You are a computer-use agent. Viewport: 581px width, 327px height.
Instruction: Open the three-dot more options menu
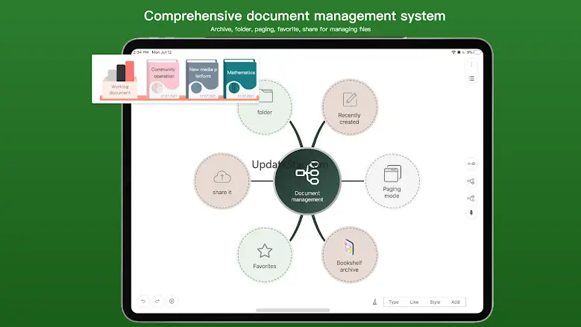[x=471, y=64]
